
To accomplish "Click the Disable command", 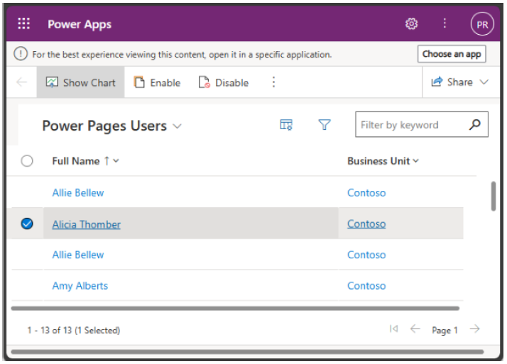I will click(224, 82).
